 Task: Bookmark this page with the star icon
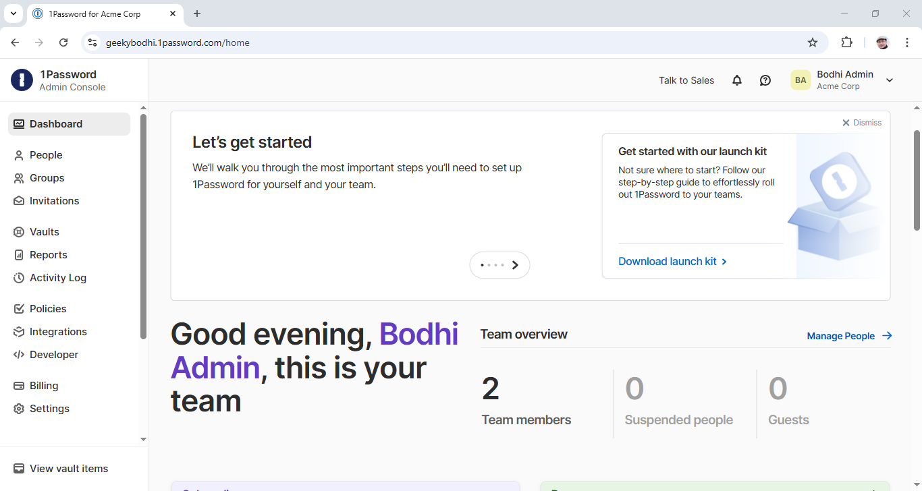(813, 42)
